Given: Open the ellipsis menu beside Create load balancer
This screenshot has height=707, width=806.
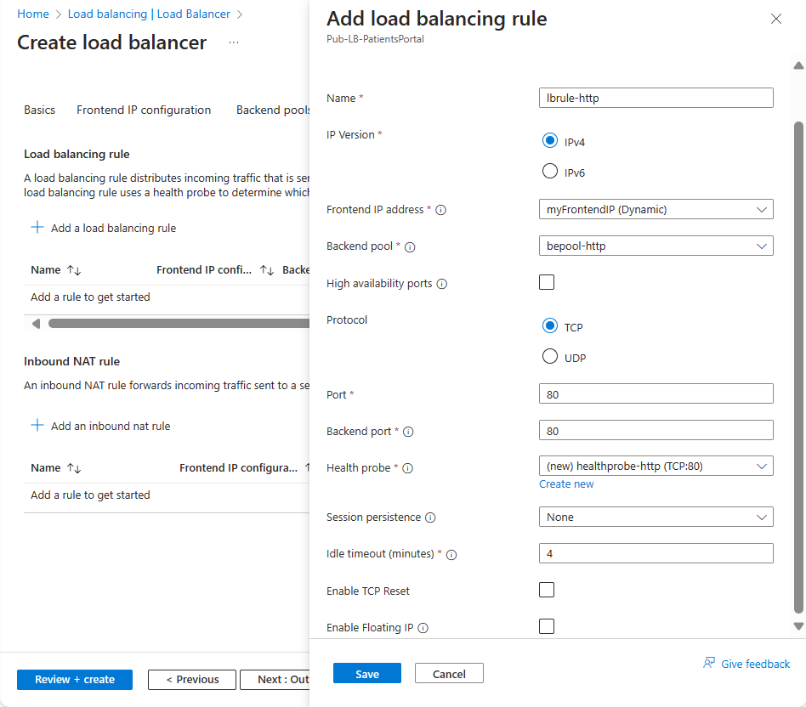Looking at the screenshot, I should click(x=233, y=42).
